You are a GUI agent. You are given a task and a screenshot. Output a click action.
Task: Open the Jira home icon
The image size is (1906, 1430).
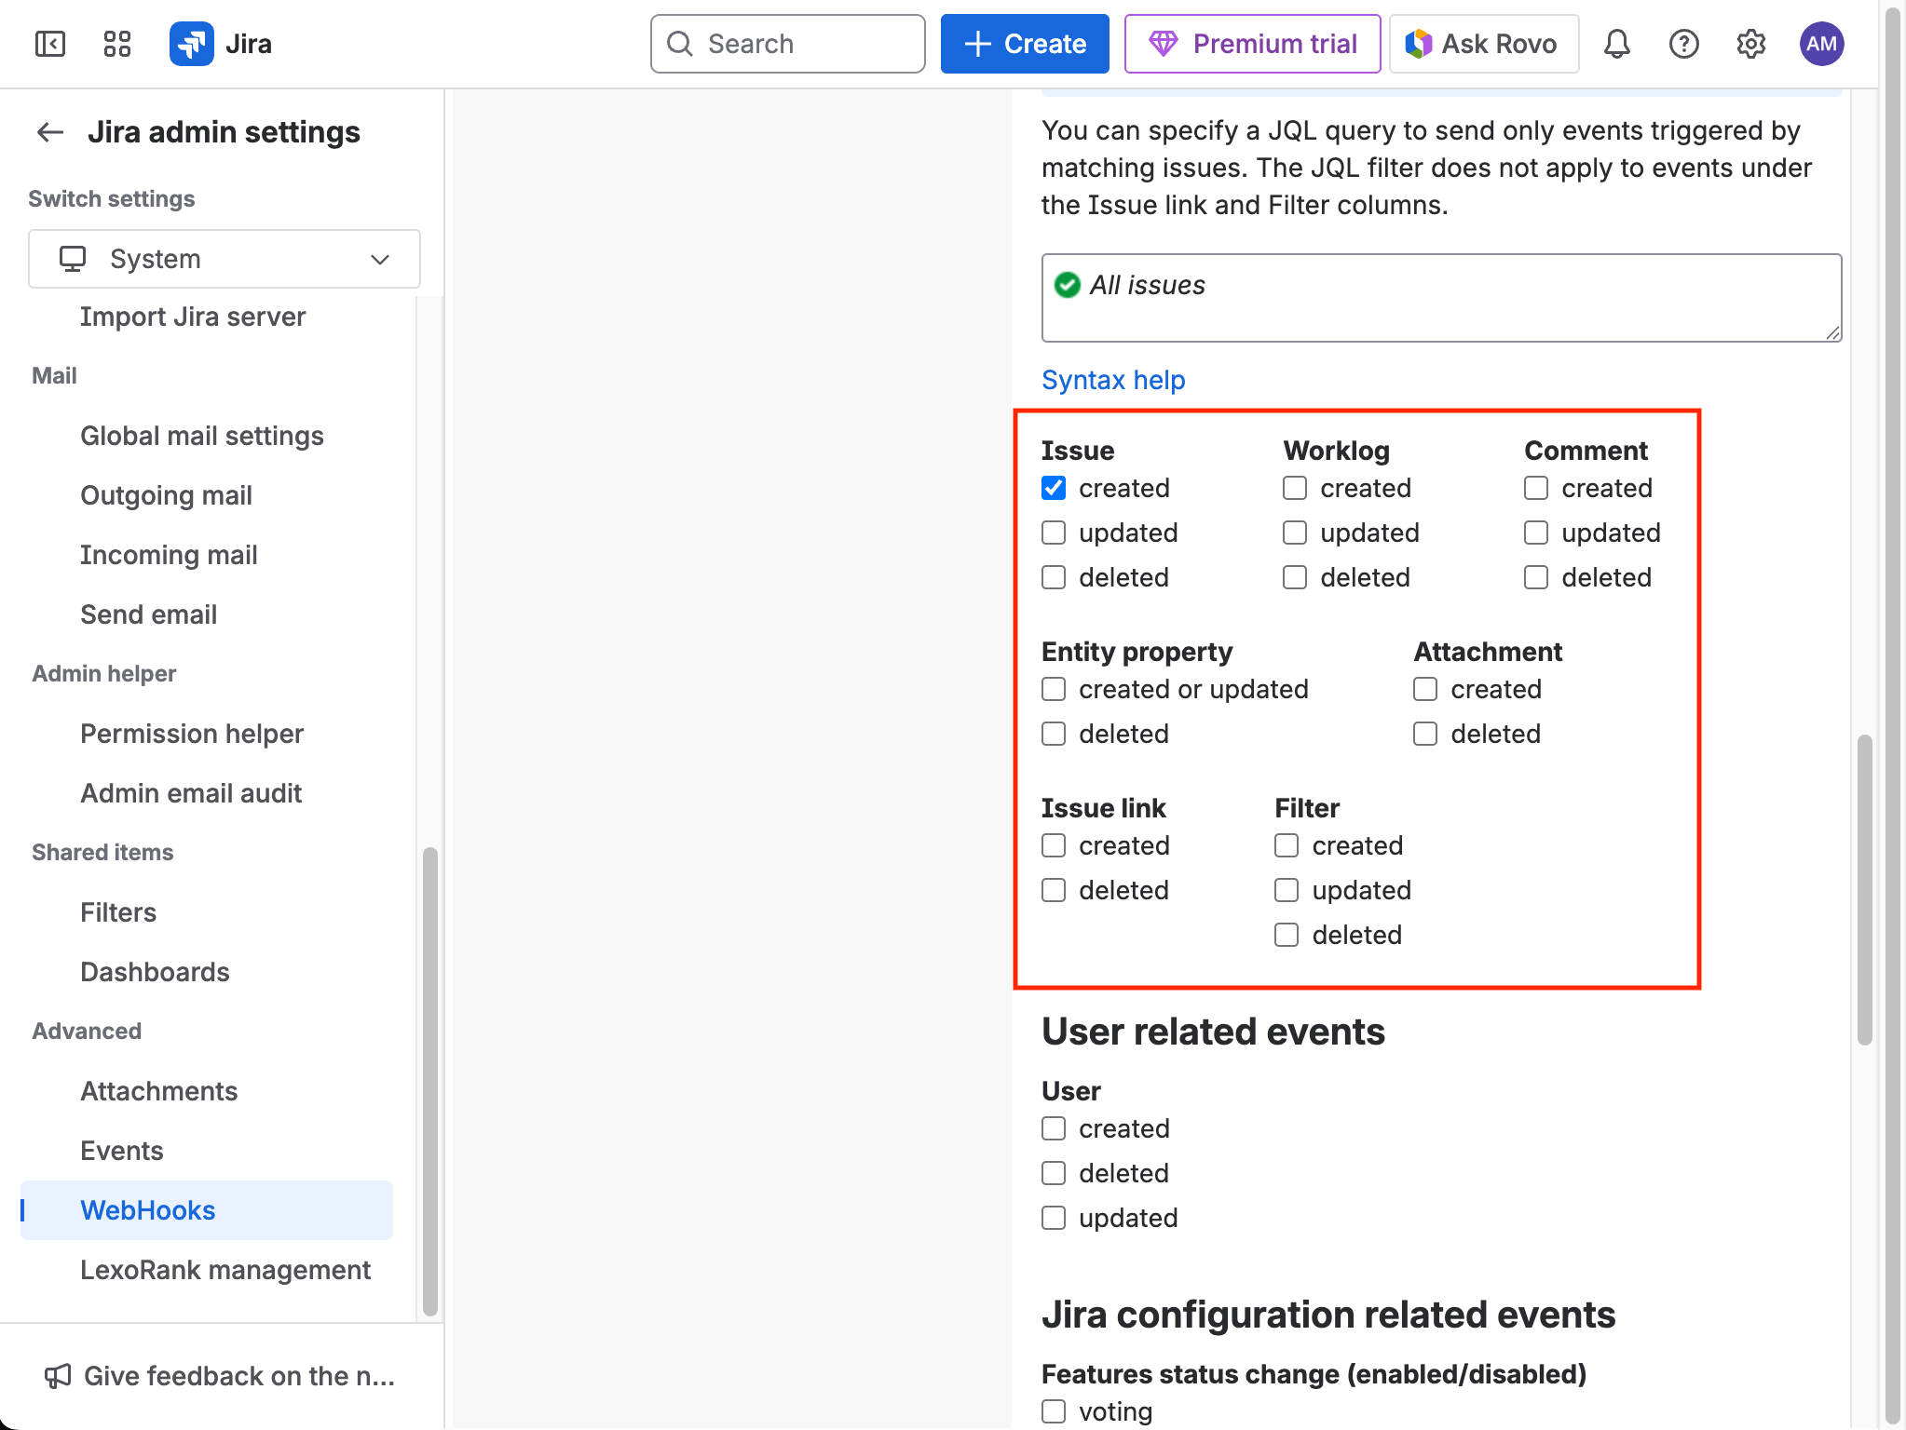pos(192,43)
